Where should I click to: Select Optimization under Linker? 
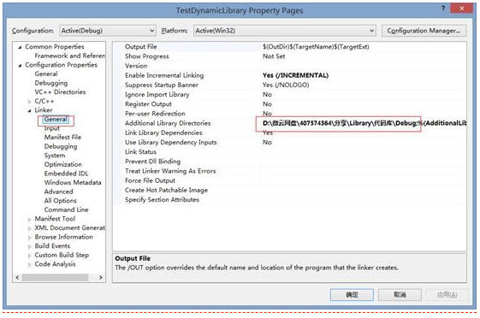[62, 164]
